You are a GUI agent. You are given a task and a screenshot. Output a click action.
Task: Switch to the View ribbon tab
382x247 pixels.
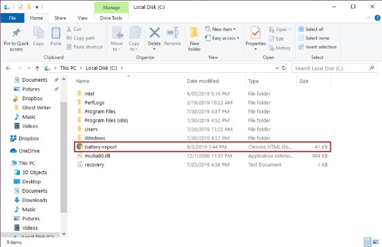click(x=82, y=18)
